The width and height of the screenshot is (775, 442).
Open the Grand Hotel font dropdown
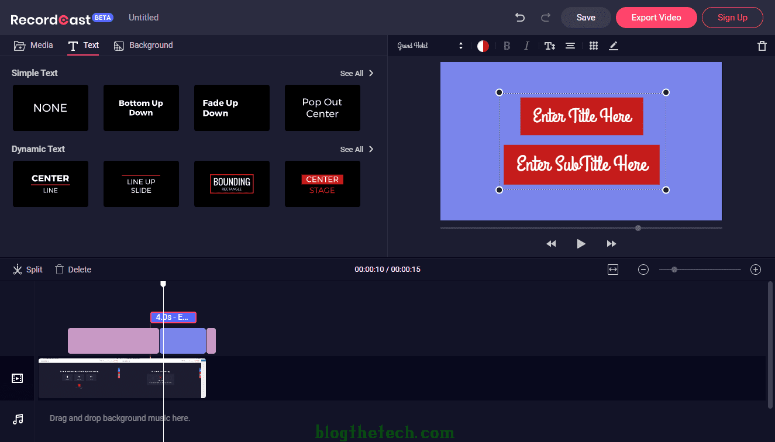coord(430,46)
